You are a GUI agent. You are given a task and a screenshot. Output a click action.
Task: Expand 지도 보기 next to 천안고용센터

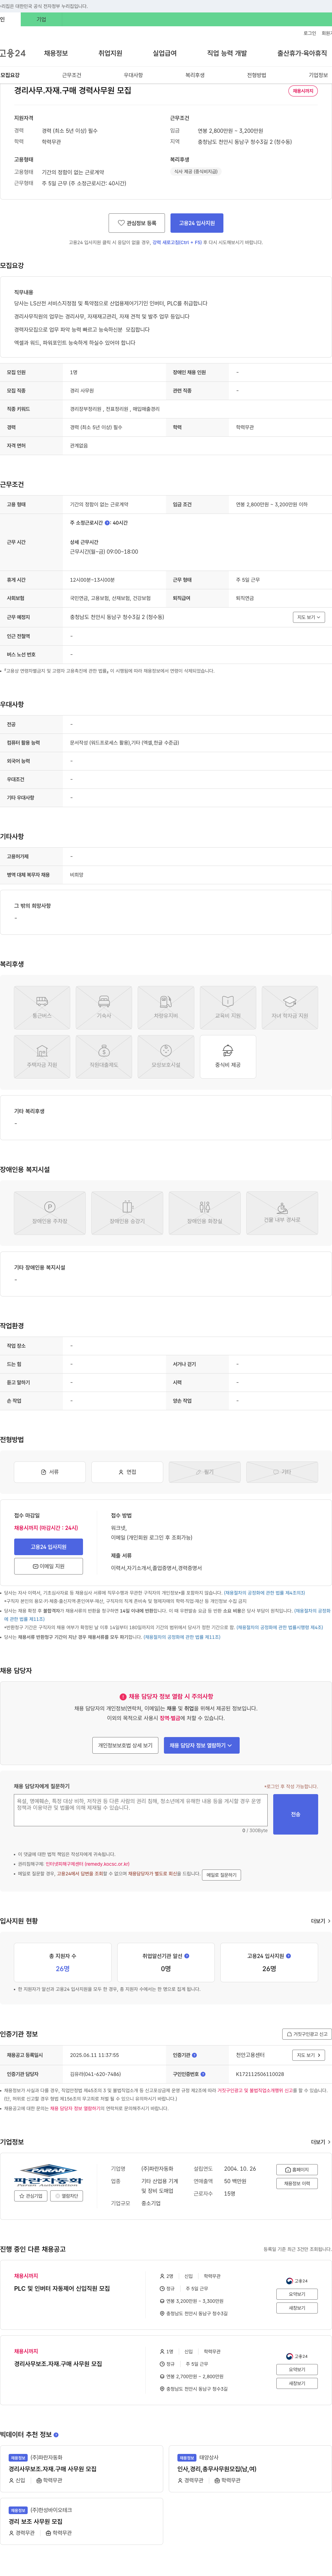(x=309, y=2055)
